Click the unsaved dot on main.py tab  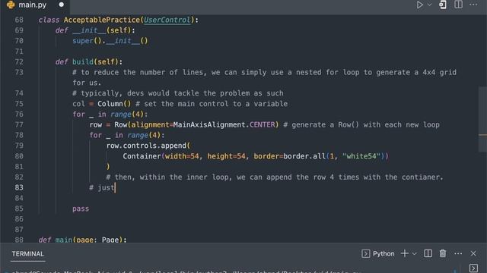click(61, 5)
